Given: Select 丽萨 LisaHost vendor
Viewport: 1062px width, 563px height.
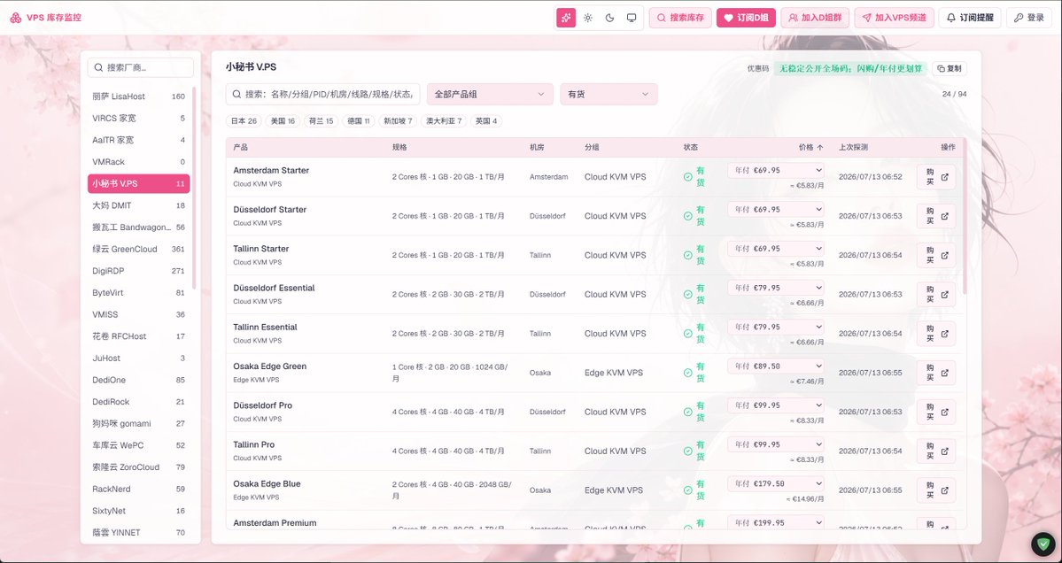Looking at the screenshot, I should pyautogui.click(x=139, y=96).
